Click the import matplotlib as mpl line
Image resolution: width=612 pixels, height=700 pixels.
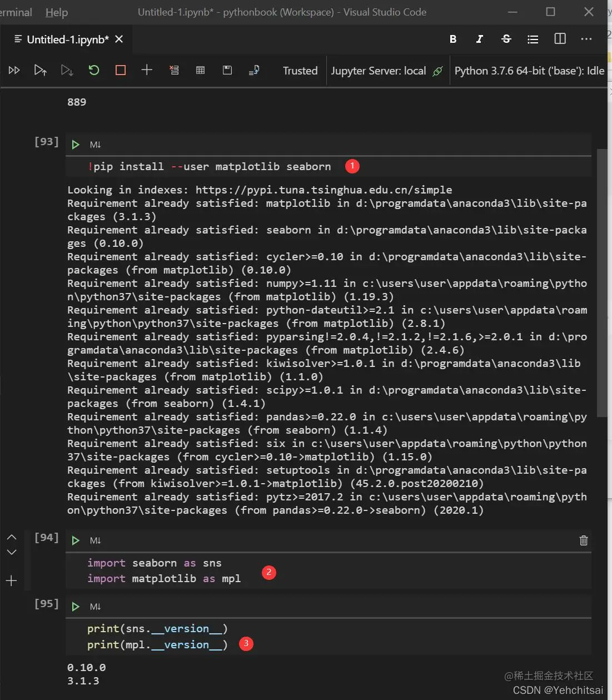click(x=164, y=578)
